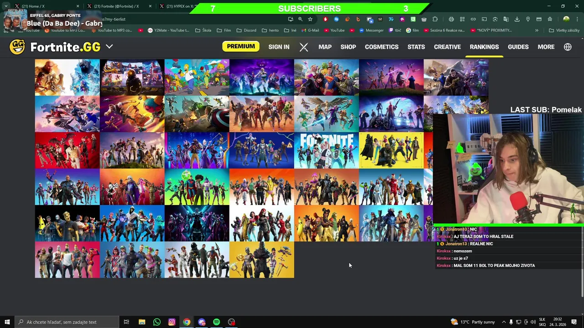Open the Messenger bookmark

pyautogui.click(x=371, y=31)
